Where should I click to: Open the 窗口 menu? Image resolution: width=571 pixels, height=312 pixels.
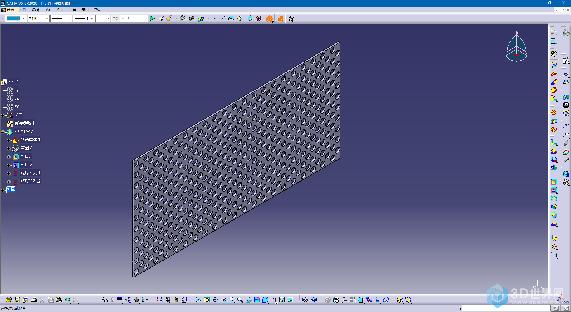pos(85,10)
